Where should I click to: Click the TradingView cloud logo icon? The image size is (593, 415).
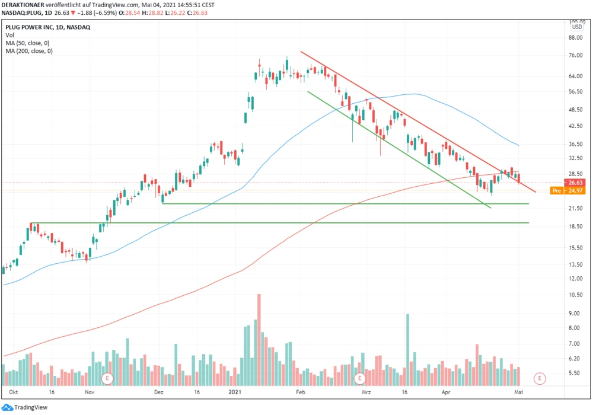pyautogui.click(x=8, y=407)
